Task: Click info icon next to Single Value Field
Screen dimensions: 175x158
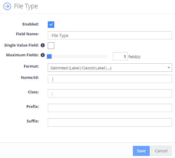Action: 43,45
